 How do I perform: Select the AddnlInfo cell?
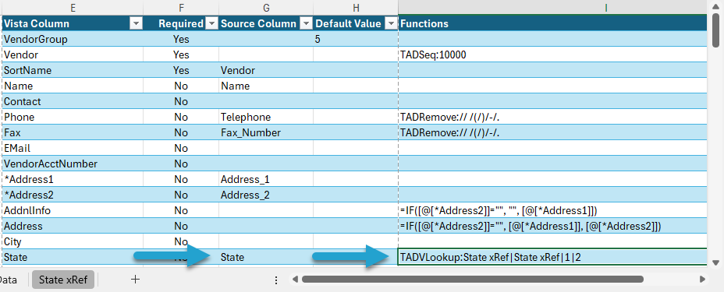click(x=73, y=210)
